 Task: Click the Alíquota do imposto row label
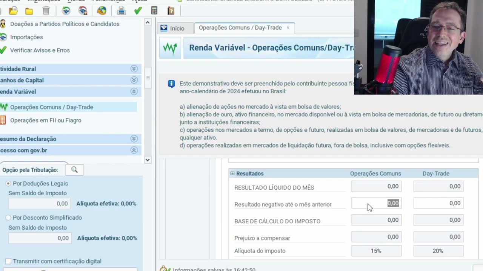[x=260, y=251]
